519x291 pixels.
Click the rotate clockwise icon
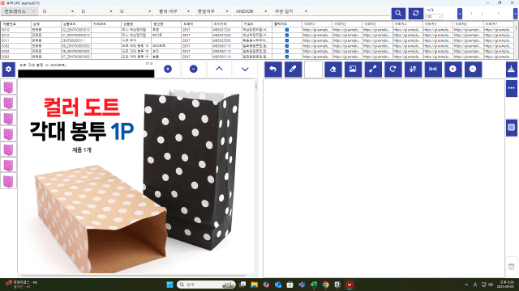[392, 69]
